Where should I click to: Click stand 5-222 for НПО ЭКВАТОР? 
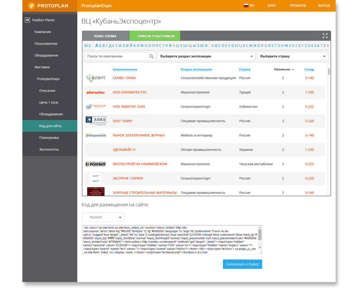pos(310,106)
